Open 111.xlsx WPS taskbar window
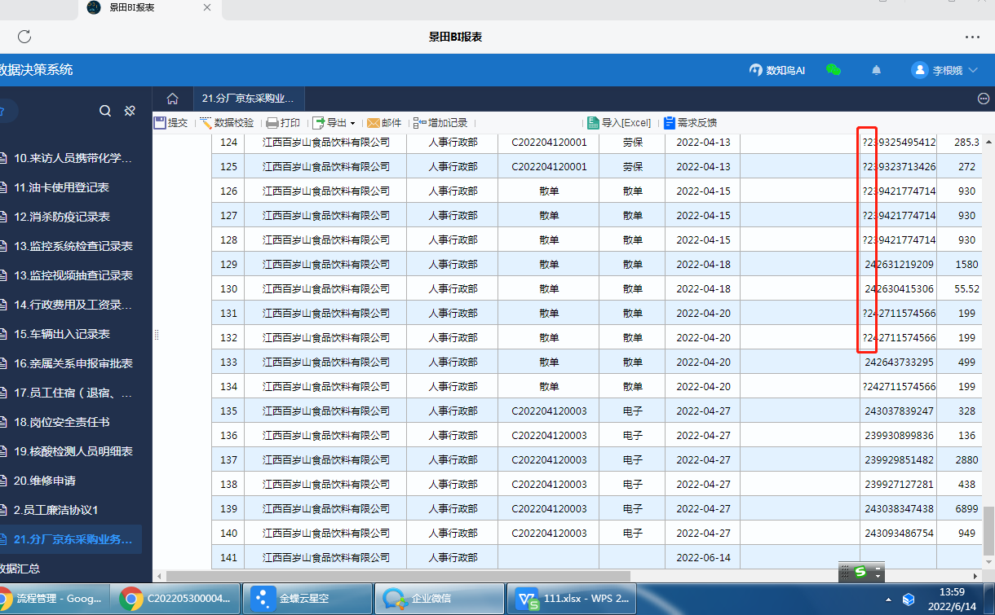This screenshot has width=995, height=615. (572, 599)
